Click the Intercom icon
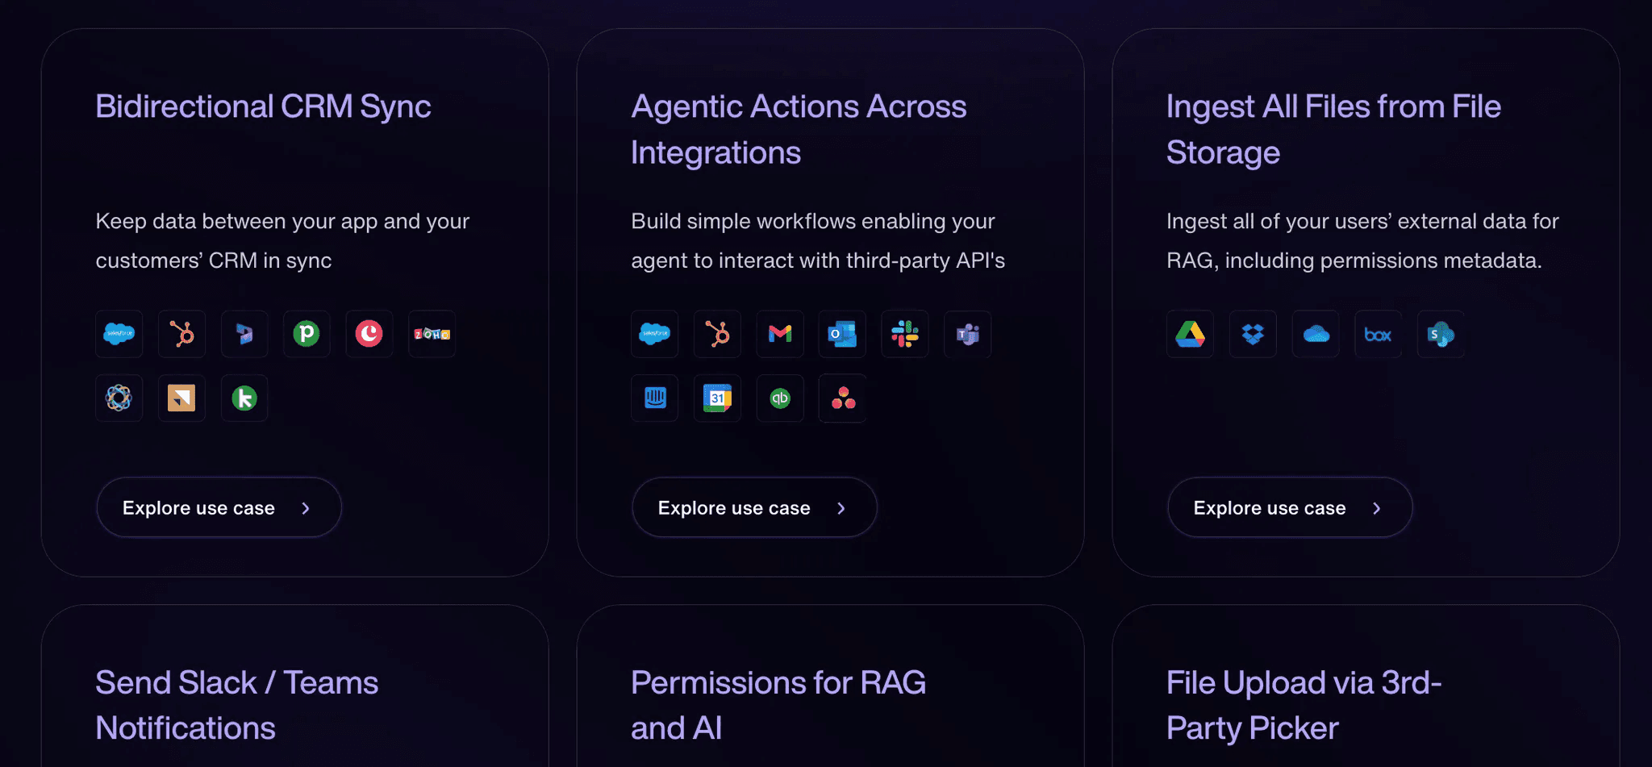Image resolution: width=1652 pixels, height=767 pixels. coord(655,398)
